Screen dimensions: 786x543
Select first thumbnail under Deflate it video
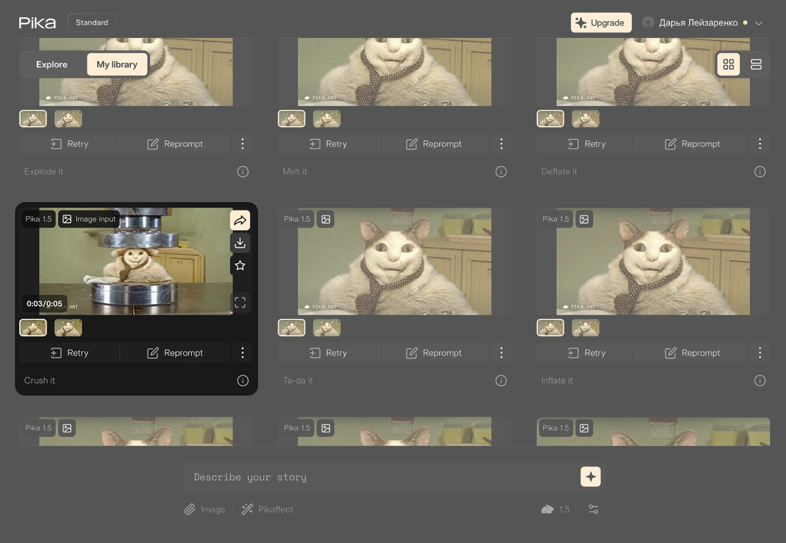(x=550, y=119)
